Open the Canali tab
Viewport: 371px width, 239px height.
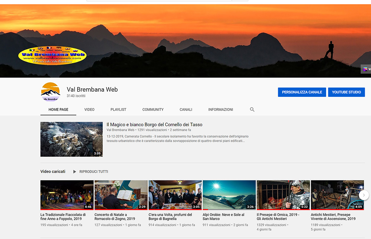(186, 109)
